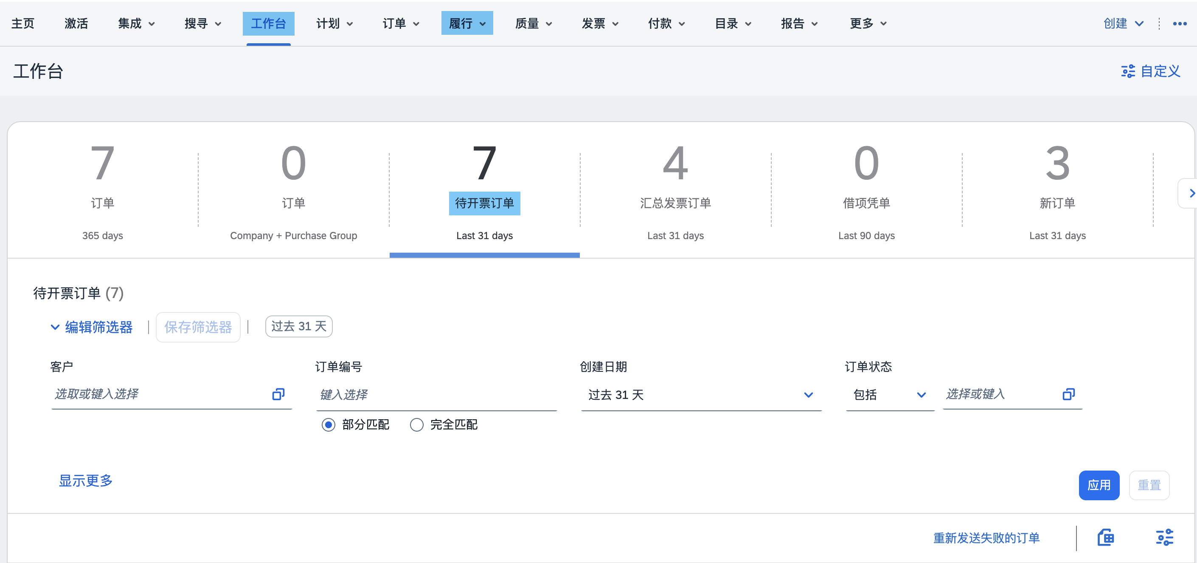Viewport: 1197px width, 563px height.
Task: Select the 工作台 tab
Action: tap(269, 24)
